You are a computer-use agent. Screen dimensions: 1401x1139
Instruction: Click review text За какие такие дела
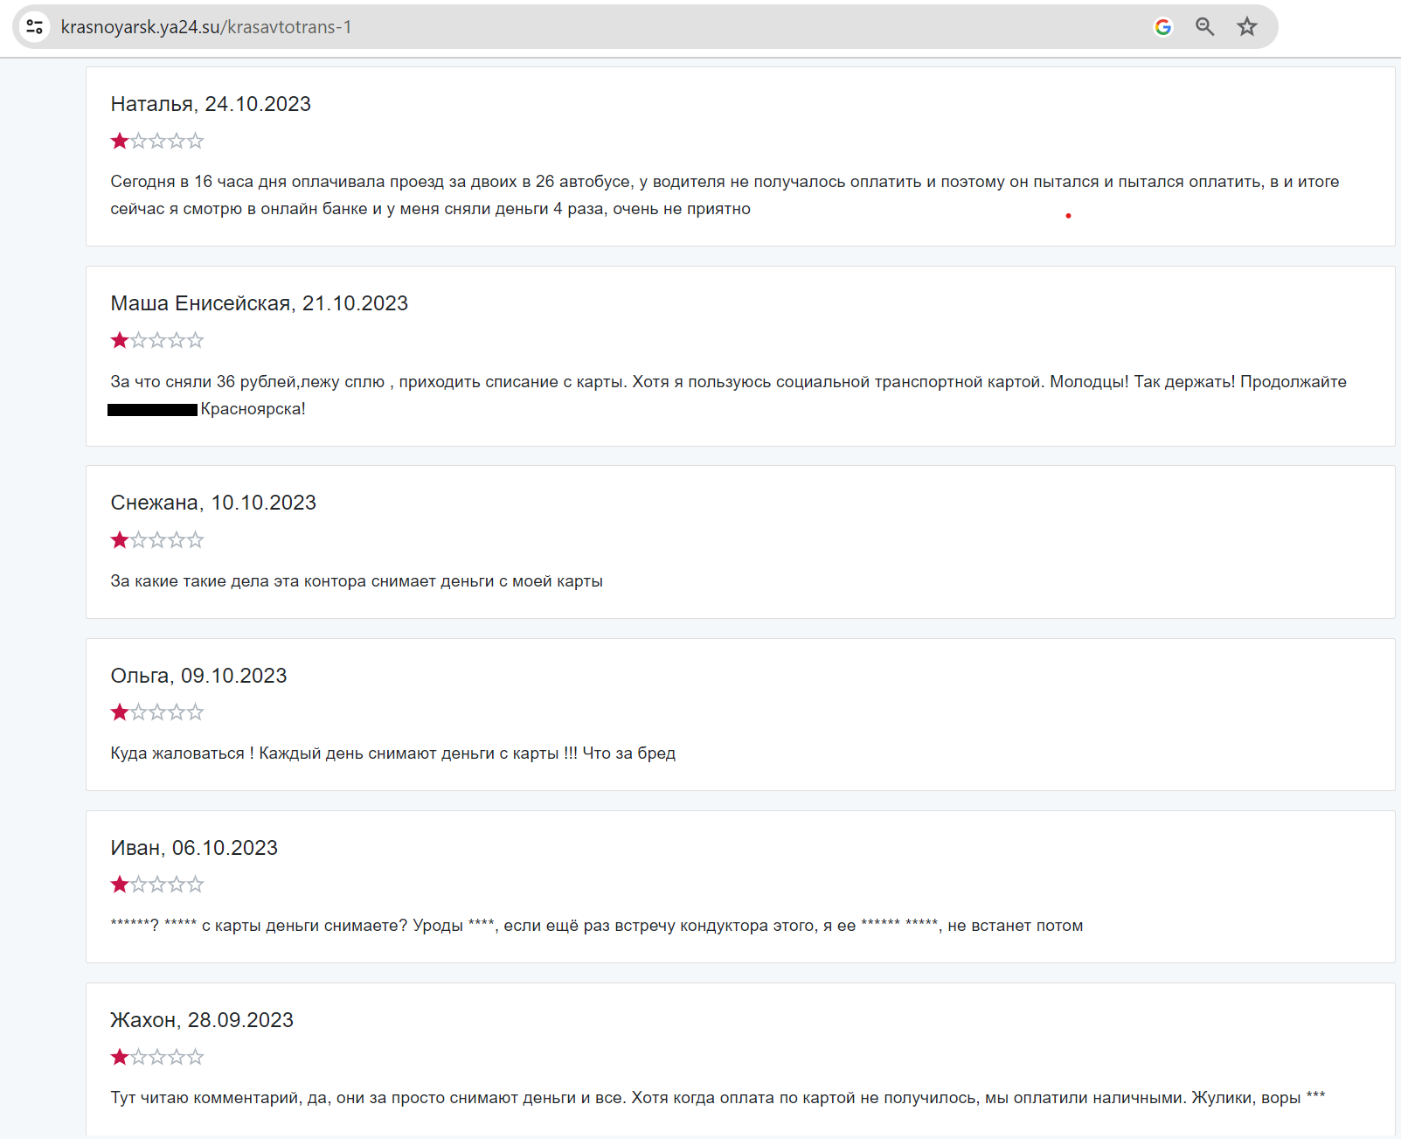tap(357, 581)
